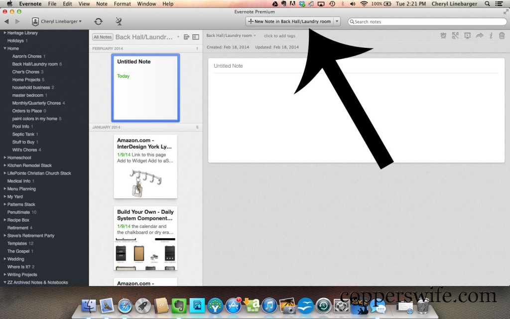The image size is (510, 319).
Task: Expand the Heritage Library stack
Action: click(x=5, y=32)
